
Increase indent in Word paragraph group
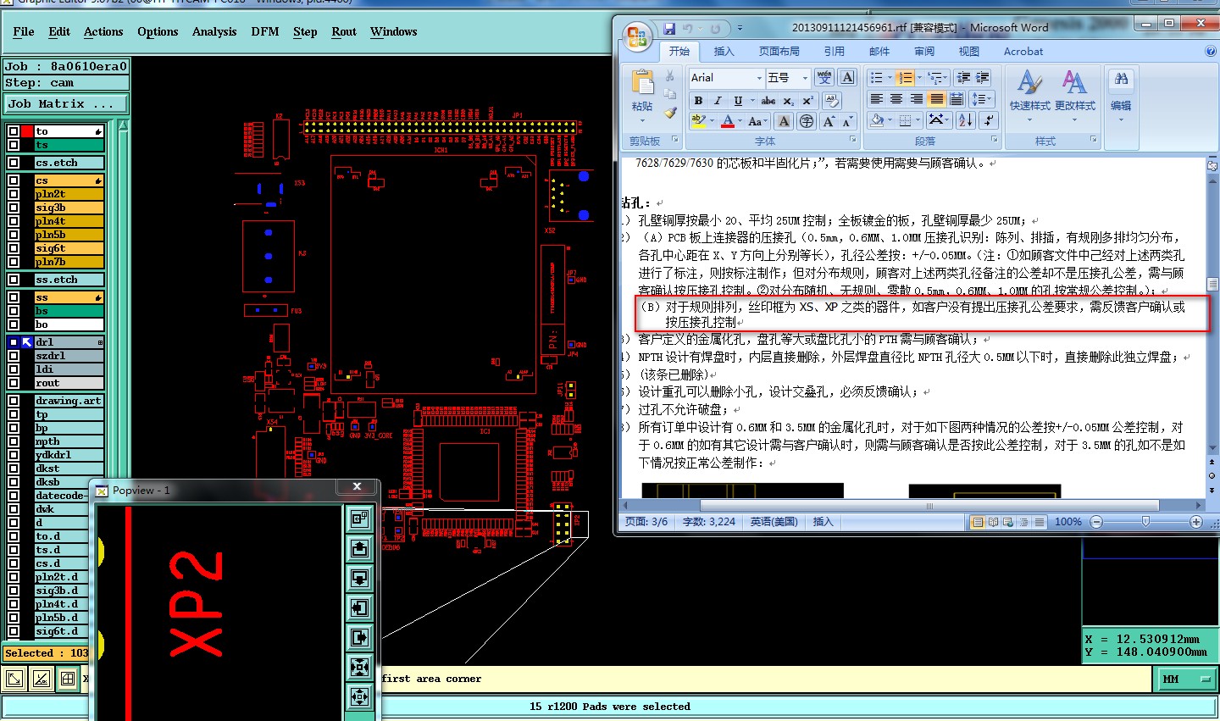983,78
